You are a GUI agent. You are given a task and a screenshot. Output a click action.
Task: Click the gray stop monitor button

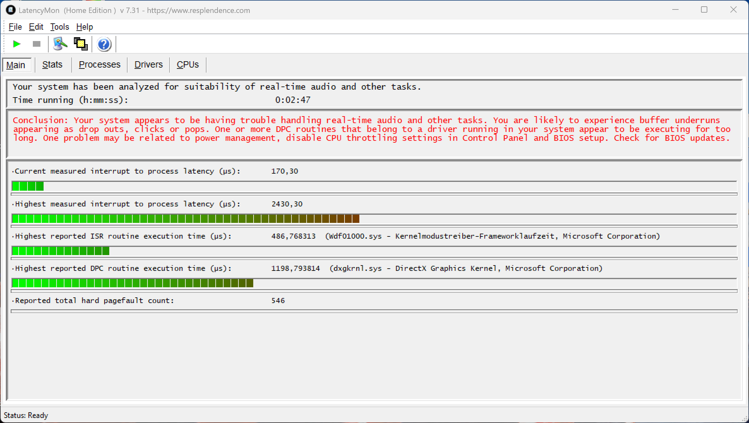(37, 44)
